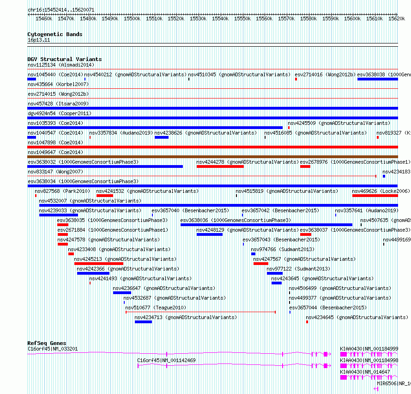This screenshot has height=394, width=411.
Task: Select nsv974766 (Sudmant2013) label
Action: tap(283, 249)
